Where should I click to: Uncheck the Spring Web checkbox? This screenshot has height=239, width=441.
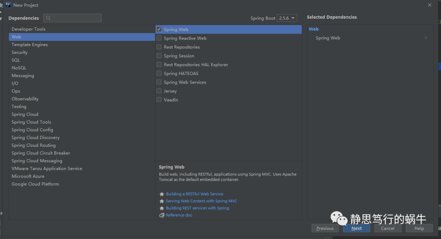159,29
